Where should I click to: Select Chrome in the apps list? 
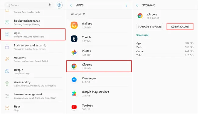(99, 66)
